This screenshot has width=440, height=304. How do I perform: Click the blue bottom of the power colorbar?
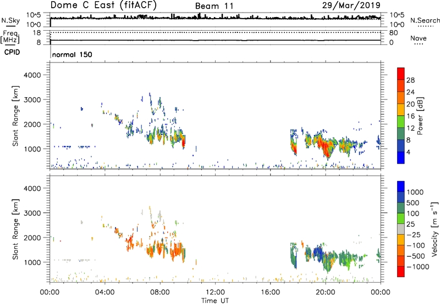[401, 157]
